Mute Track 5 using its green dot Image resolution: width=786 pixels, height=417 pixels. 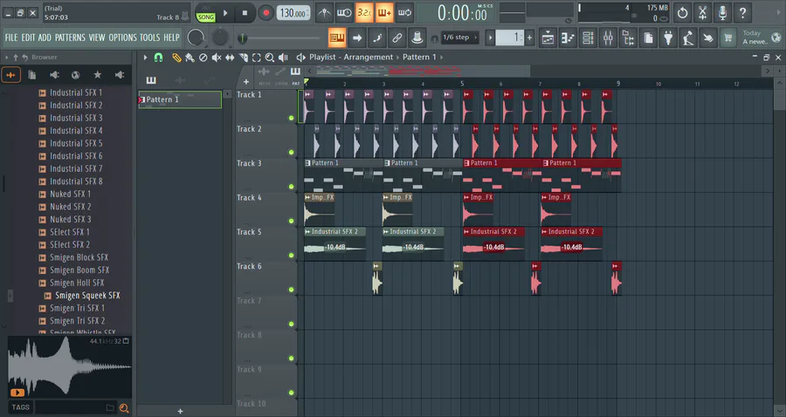click(x=291, y=256)
